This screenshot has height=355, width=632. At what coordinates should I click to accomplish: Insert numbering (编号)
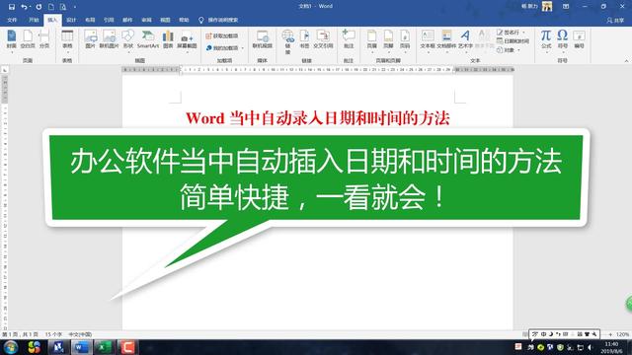tap(580, 39)
